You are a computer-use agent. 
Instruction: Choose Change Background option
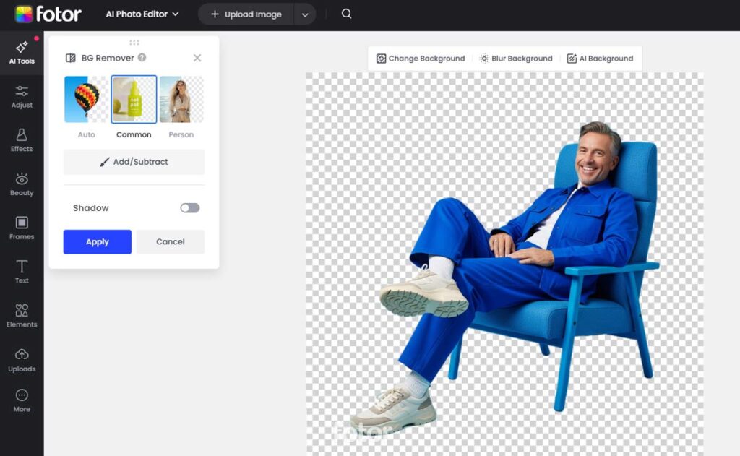pos(421,59)
